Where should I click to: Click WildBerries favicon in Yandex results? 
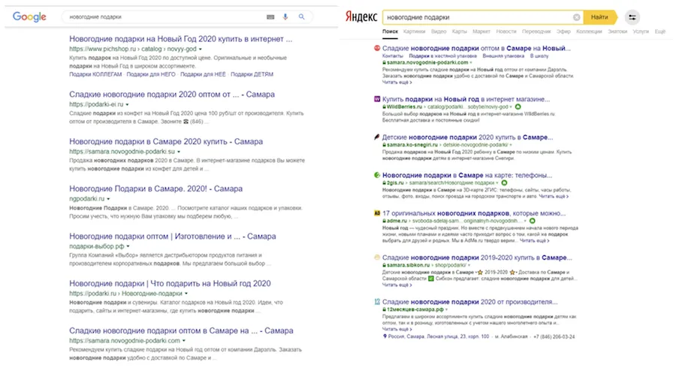tap(377, 99)
